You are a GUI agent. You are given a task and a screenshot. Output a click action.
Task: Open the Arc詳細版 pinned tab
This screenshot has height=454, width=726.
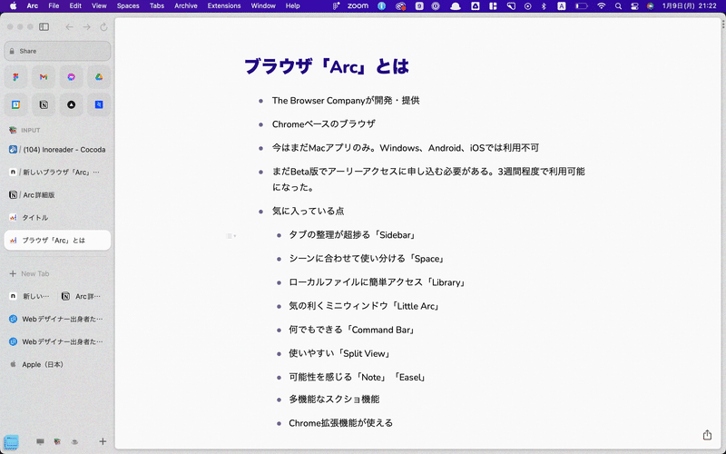57,194
